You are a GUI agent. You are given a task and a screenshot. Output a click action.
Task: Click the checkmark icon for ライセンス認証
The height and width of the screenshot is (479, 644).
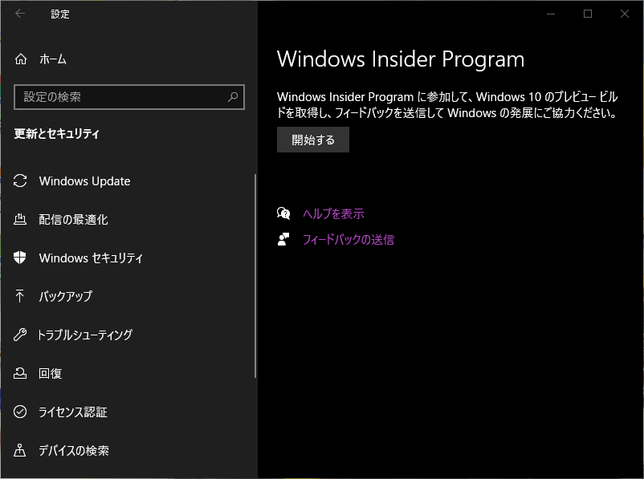coord(20,412)
